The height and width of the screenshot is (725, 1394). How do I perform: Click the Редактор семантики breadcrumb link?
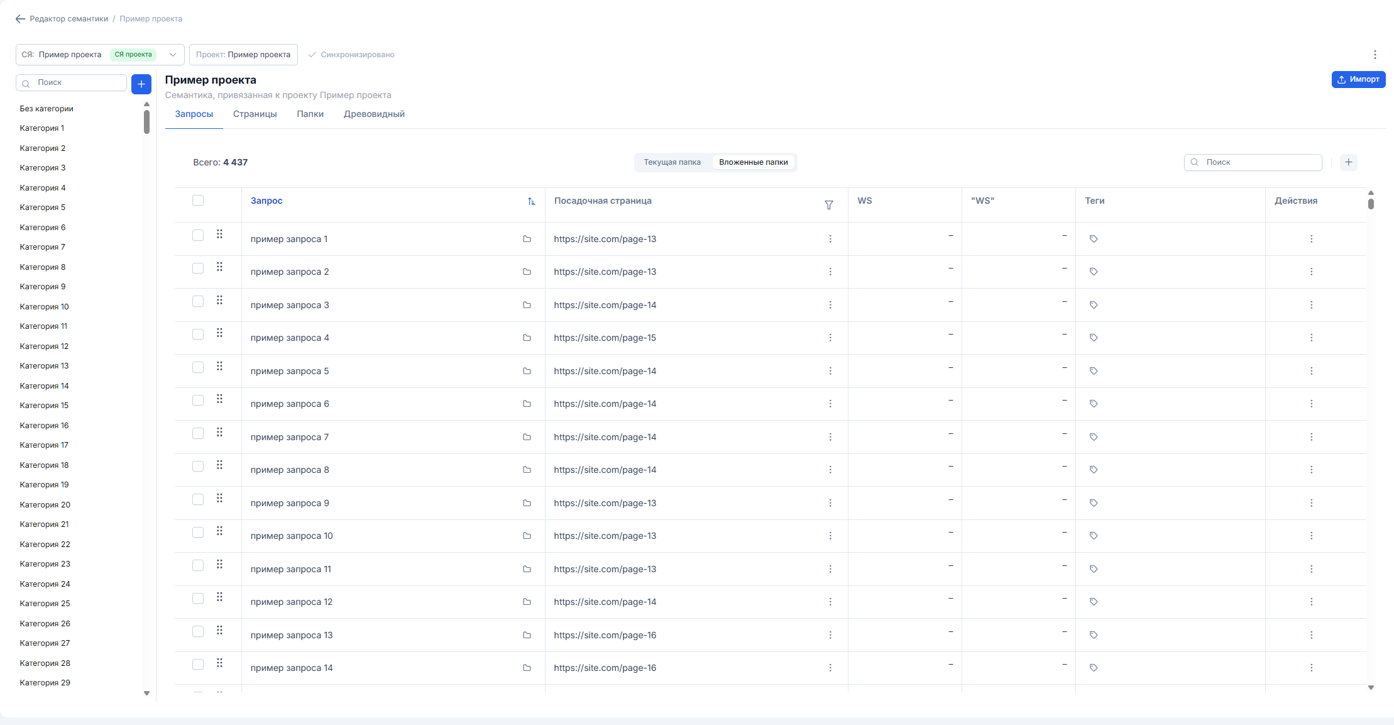(x=69, y=19)
